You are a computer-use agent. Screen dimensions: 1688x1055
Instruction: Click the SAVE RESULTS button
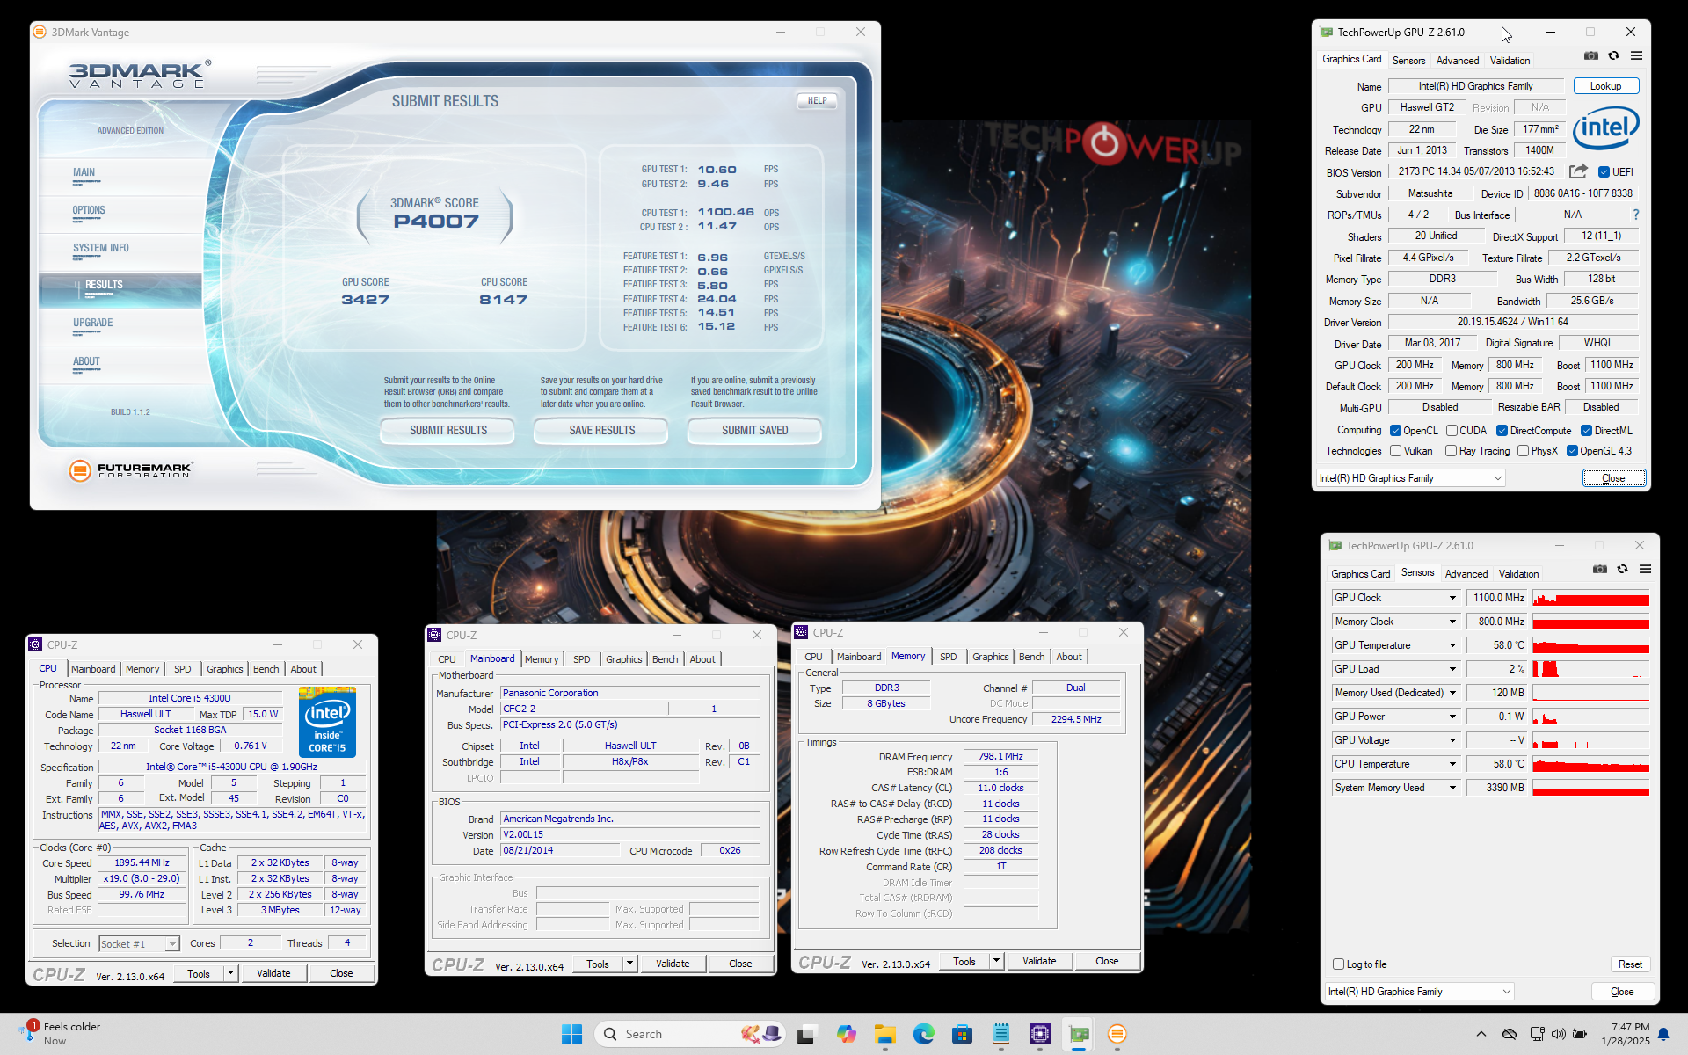tap(601, 430)
